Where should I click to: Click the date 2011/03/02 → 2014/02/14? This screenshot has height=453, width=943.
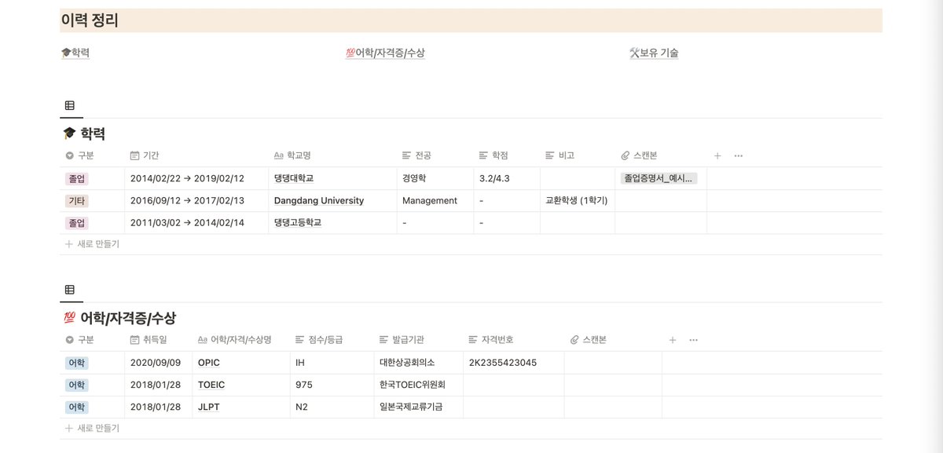[x=187, y=222]
